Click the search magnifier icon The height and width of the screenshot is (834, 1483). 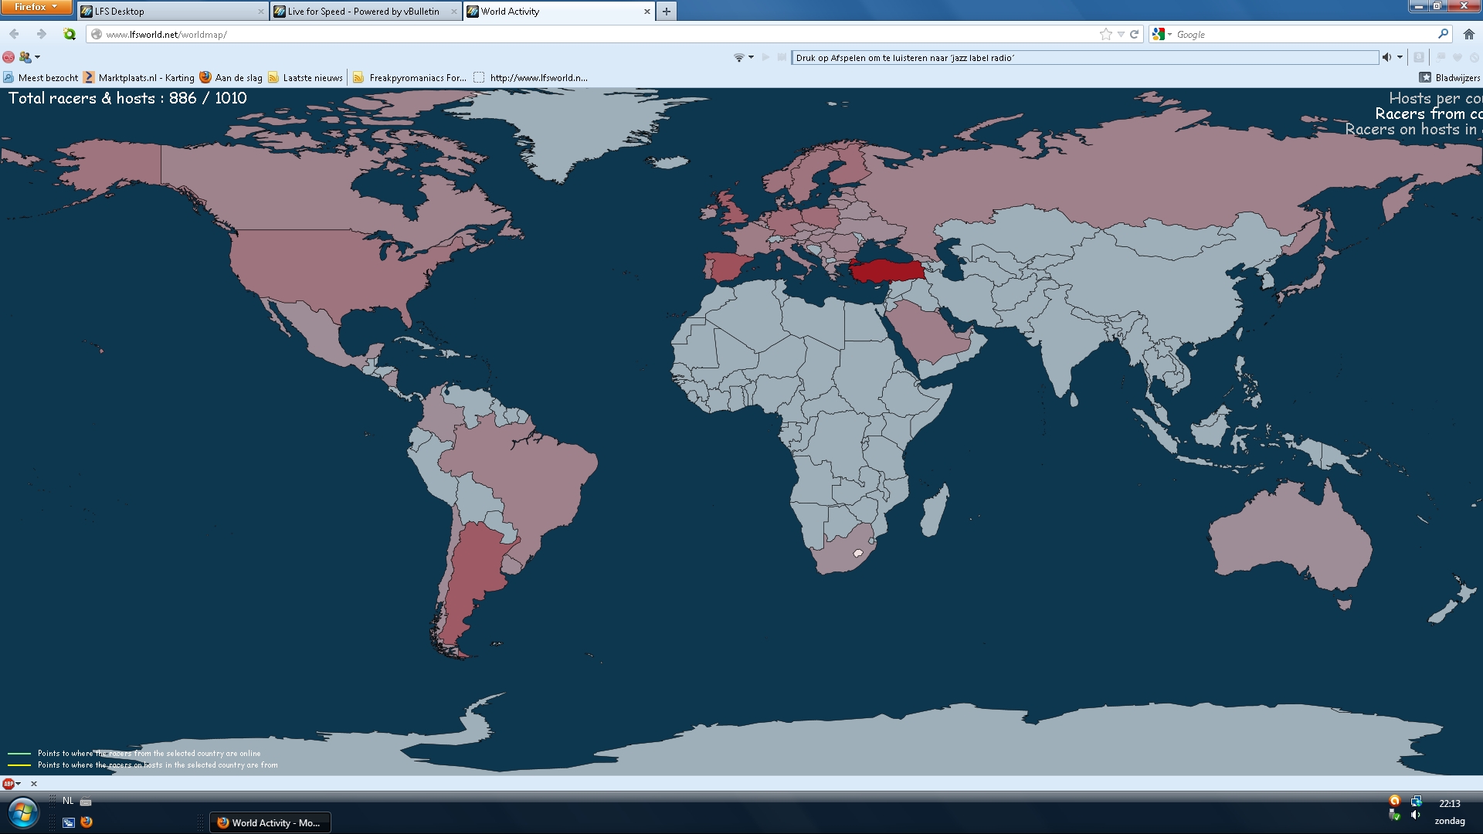tap(1442, 34)
